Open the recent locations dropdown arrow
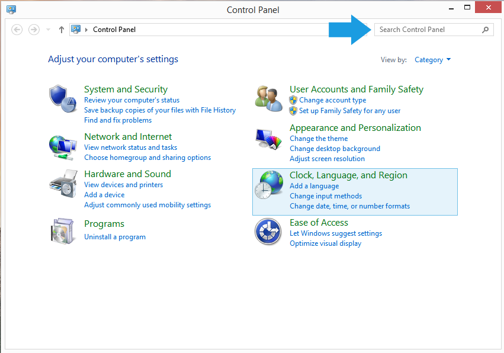Image resolution: width=504 pixels, height=353 pixels. click(x=48, y=30)
